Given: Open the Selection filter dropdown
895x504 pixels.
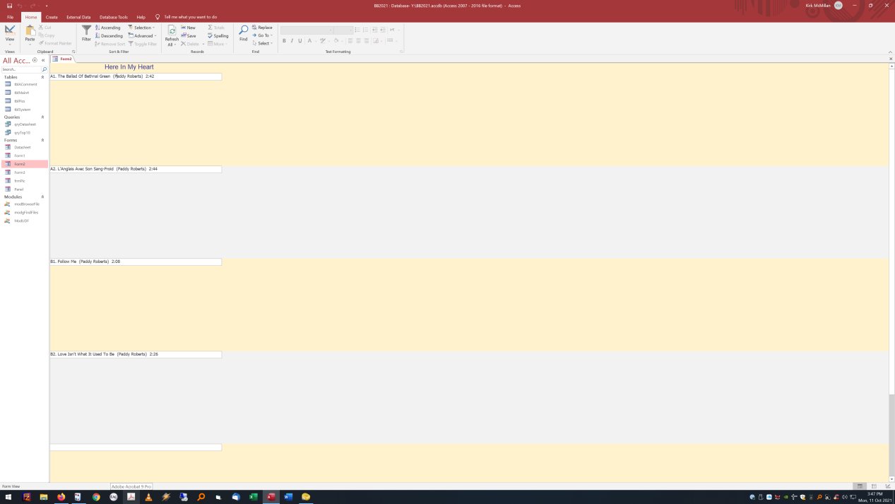Looking at the screenshot, I should [x=141, y=28].
